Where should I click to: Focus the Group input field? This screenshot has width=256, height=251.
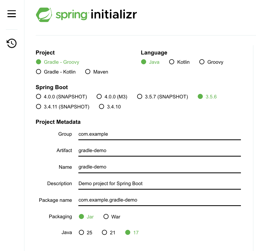coord(160,134)
